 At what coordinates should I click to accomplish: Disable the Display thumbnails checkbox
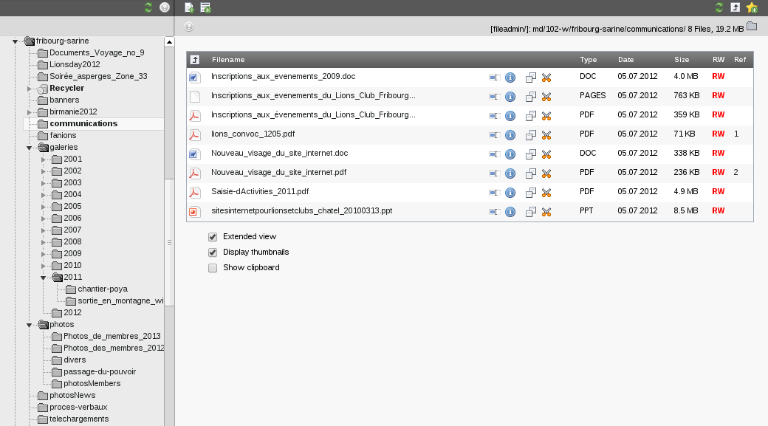click(x=213, y=252)
